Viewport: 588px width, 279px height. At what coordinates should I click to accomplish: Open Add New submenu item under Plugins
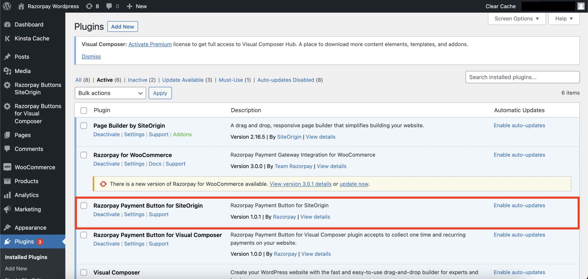click(16, 268)
